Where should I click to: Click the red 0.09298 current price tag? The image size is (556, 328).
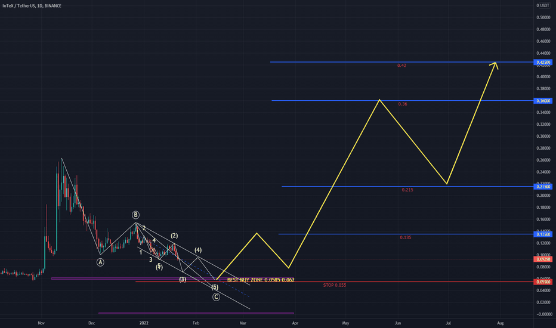pyautogui.click(x=543, y=259)
